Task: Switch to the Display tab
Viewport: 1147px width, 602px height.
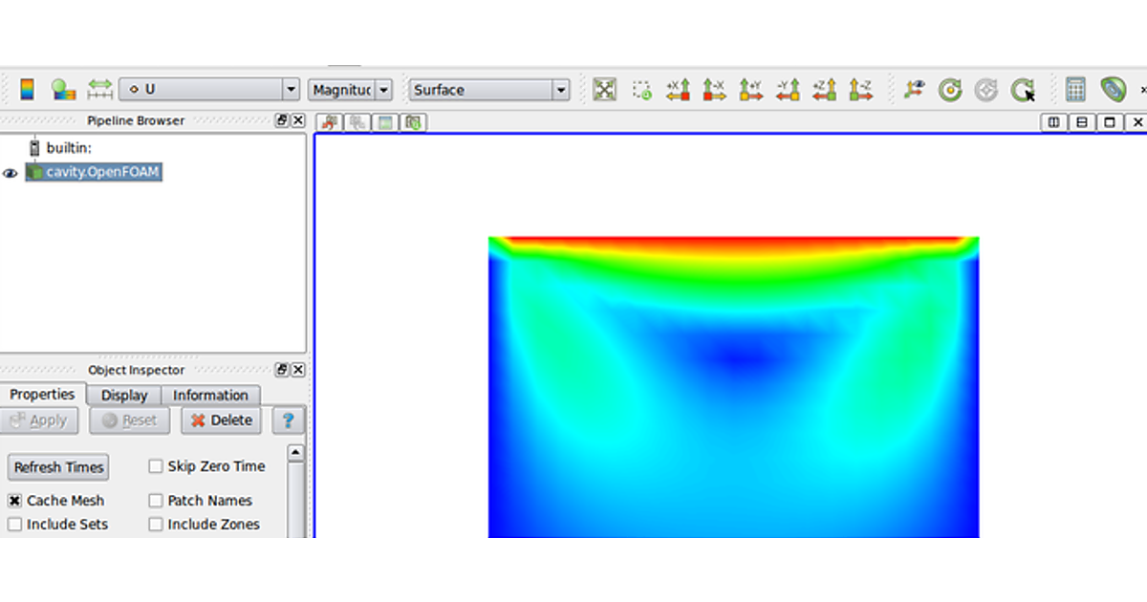Action: (x=124, y=396)
